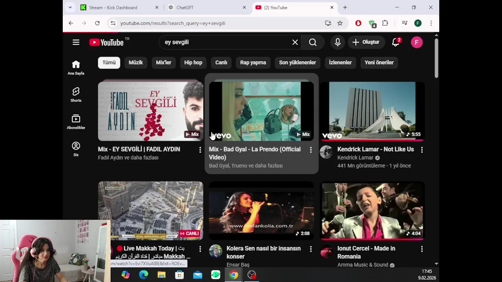
Task: Close the ChatGPT tab
Action: click(244, 7)
